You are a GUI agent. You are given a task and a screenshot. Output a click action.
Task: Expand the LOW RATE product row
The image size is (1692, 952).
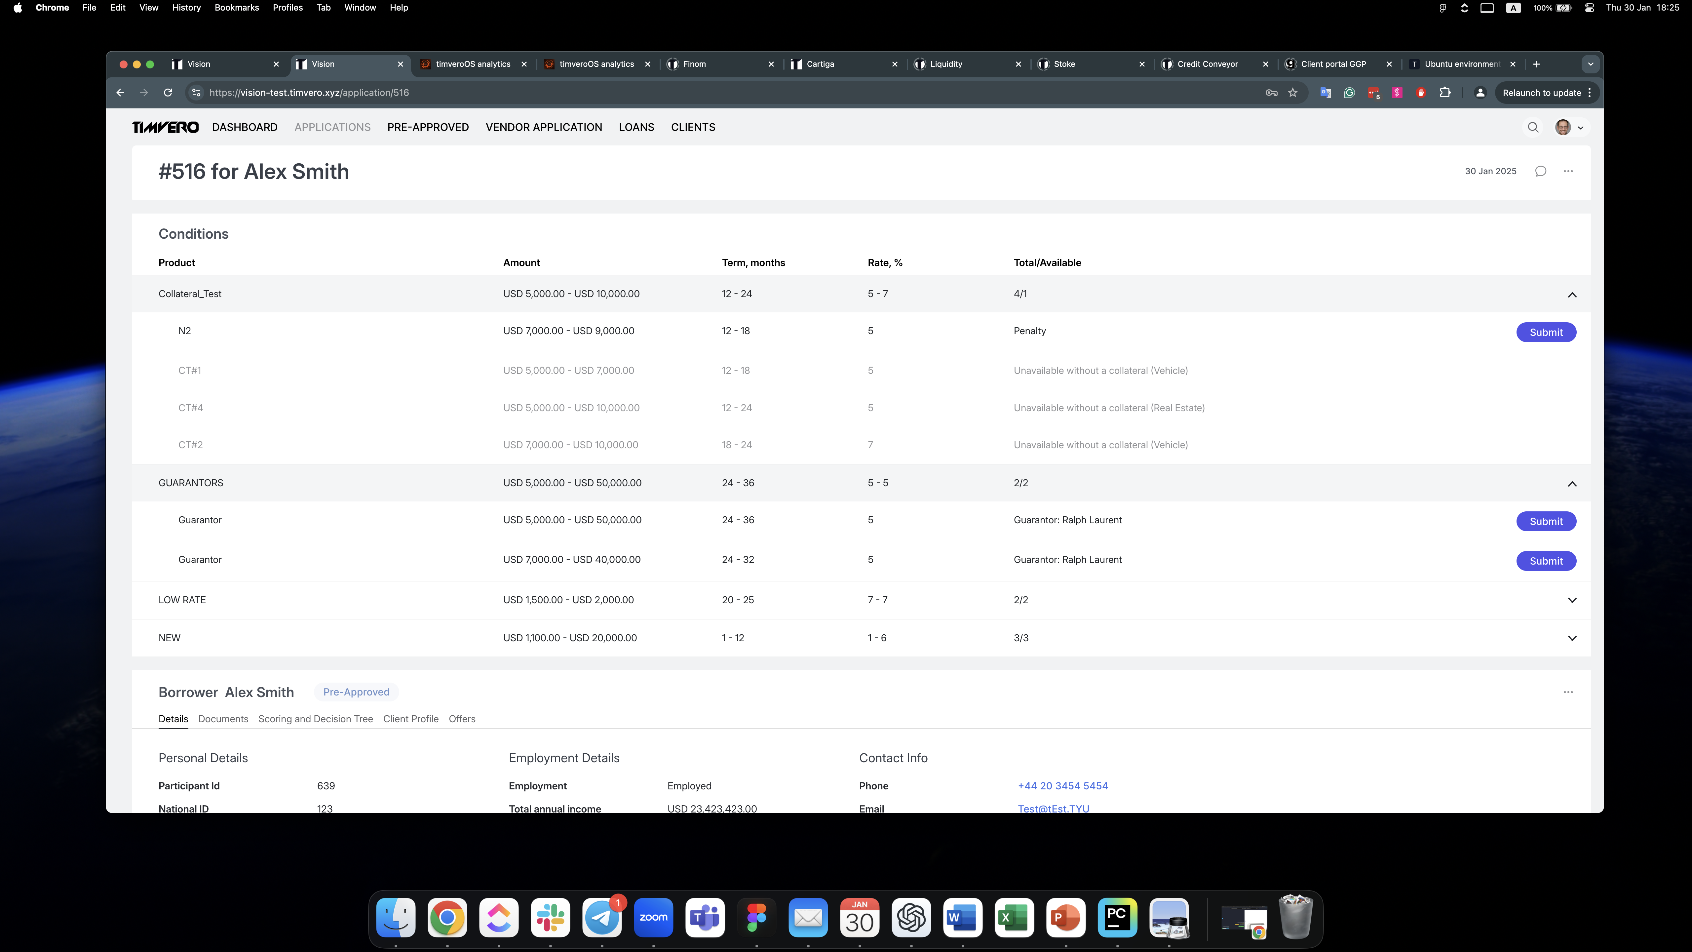coord(1572,601)
